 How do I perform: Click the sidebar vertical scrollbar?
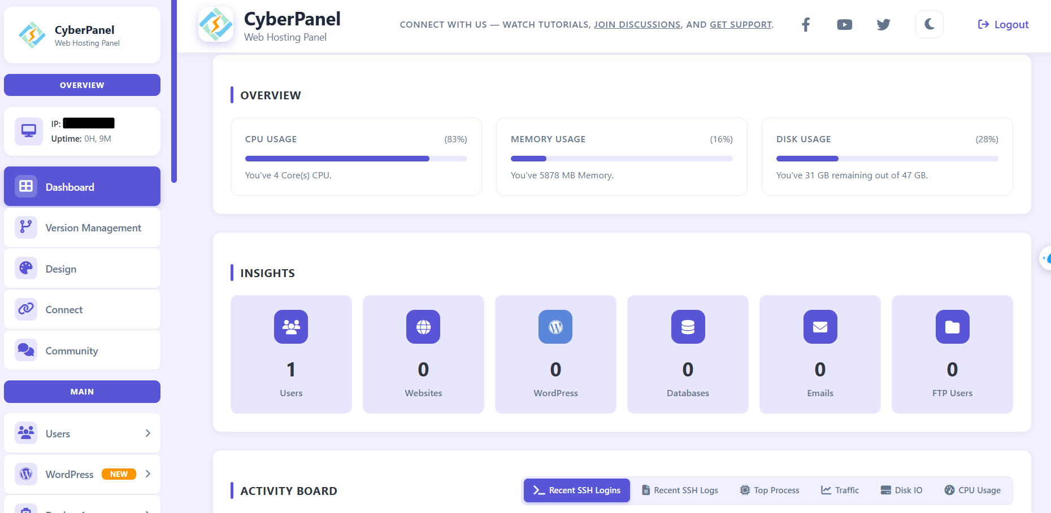[174, 90]
